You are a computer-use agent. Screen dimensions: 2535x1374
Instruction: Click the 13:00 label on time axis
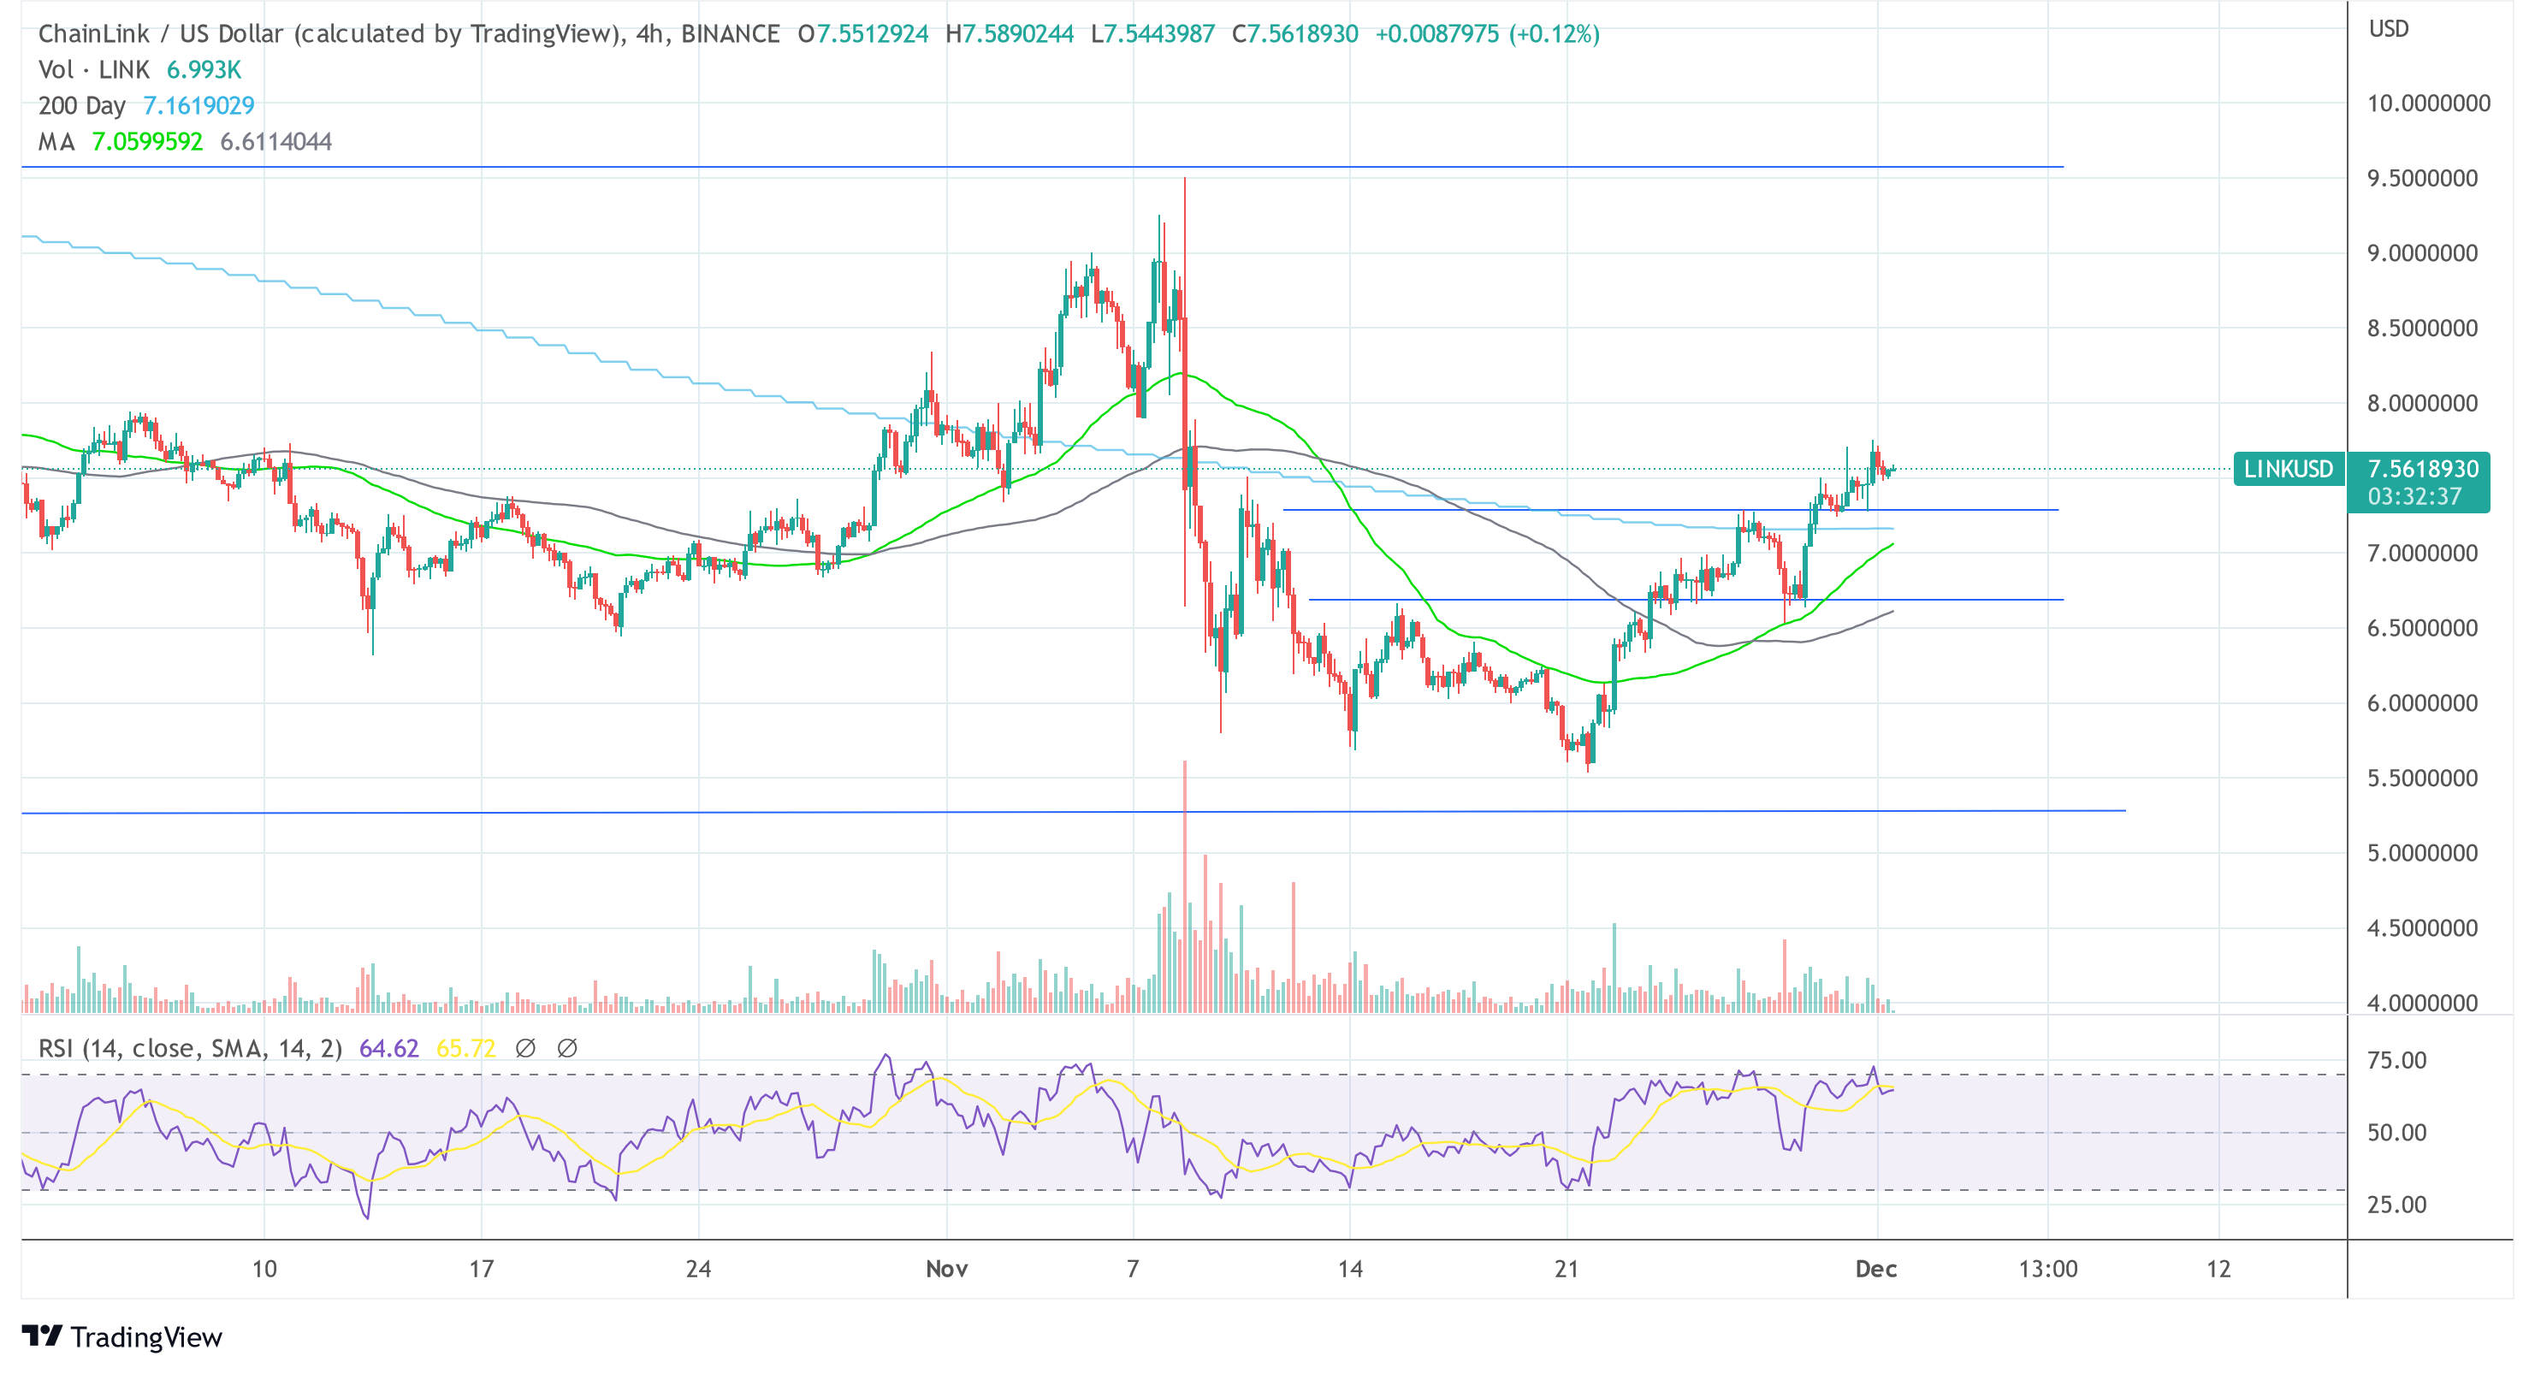[x=2048, y=1269]
